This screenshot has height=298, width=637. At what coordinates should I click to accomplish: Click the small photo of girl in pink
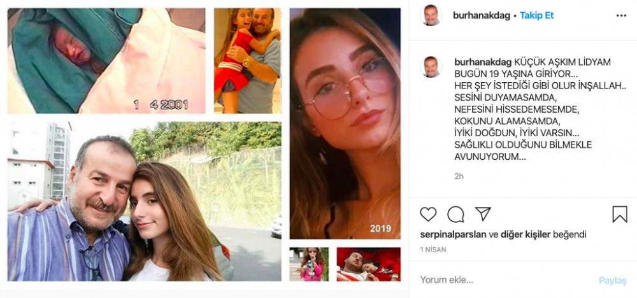(309, 264)
